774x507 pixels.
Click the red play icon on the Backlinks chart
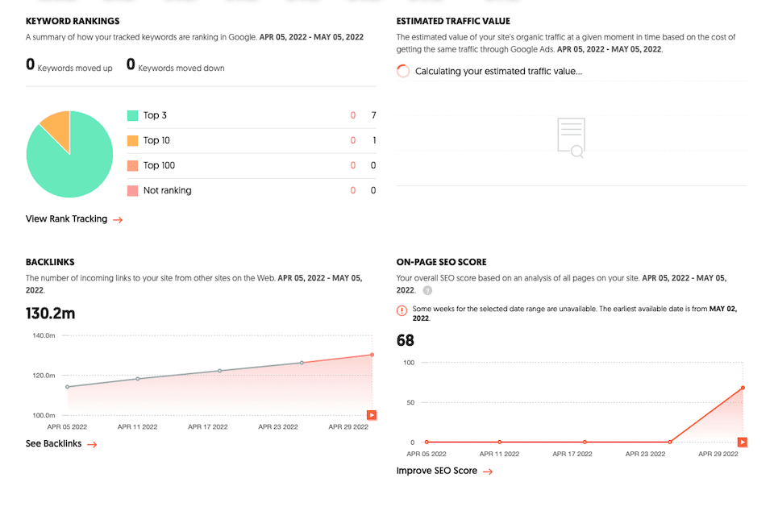[372, 415]
